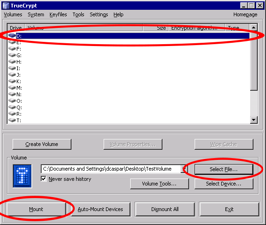The height and width of the screenshot is (225, 266).
Task: Select the K: drive icon
Action: pyautogui.click(x=12, y=81)
